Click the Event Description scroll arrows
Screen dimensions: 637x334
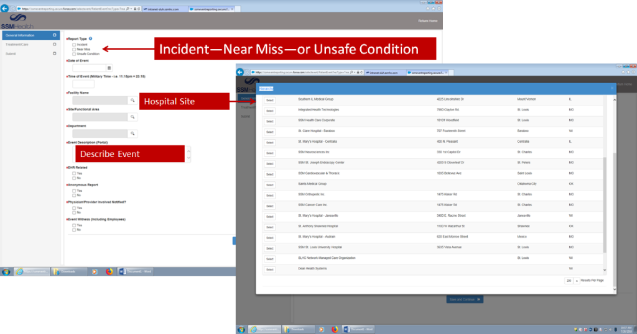pos(188,154)
